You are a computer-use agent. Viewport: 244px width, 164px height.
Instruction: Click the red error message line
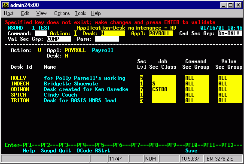point(110,22)
